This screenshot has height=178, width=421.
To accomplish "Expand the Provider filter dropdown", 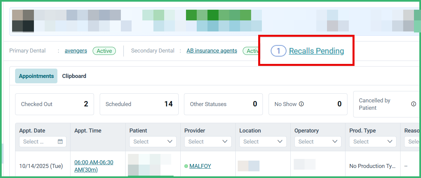I will (x=208, y=142).
